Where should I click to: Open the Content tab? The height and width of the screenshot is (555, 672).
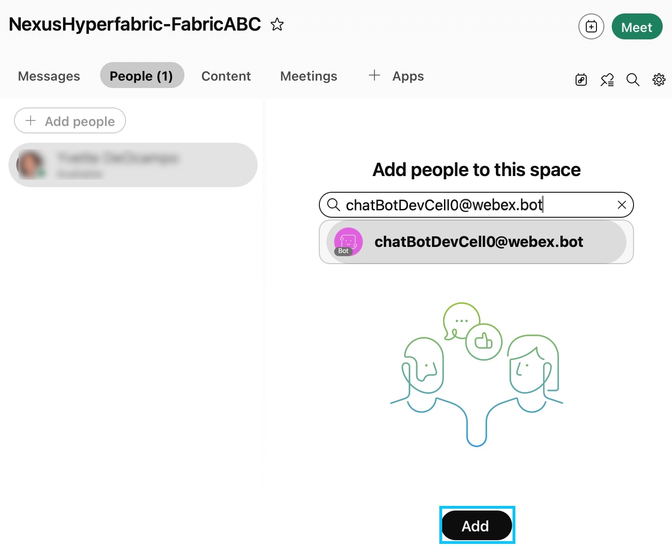226,76
